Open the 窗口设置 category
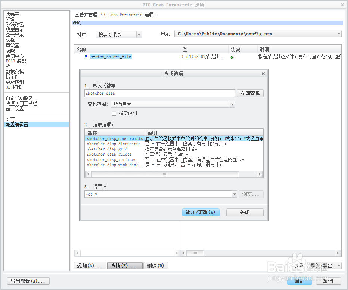Viewport: 348px width, 290px height. click(15, 109)
